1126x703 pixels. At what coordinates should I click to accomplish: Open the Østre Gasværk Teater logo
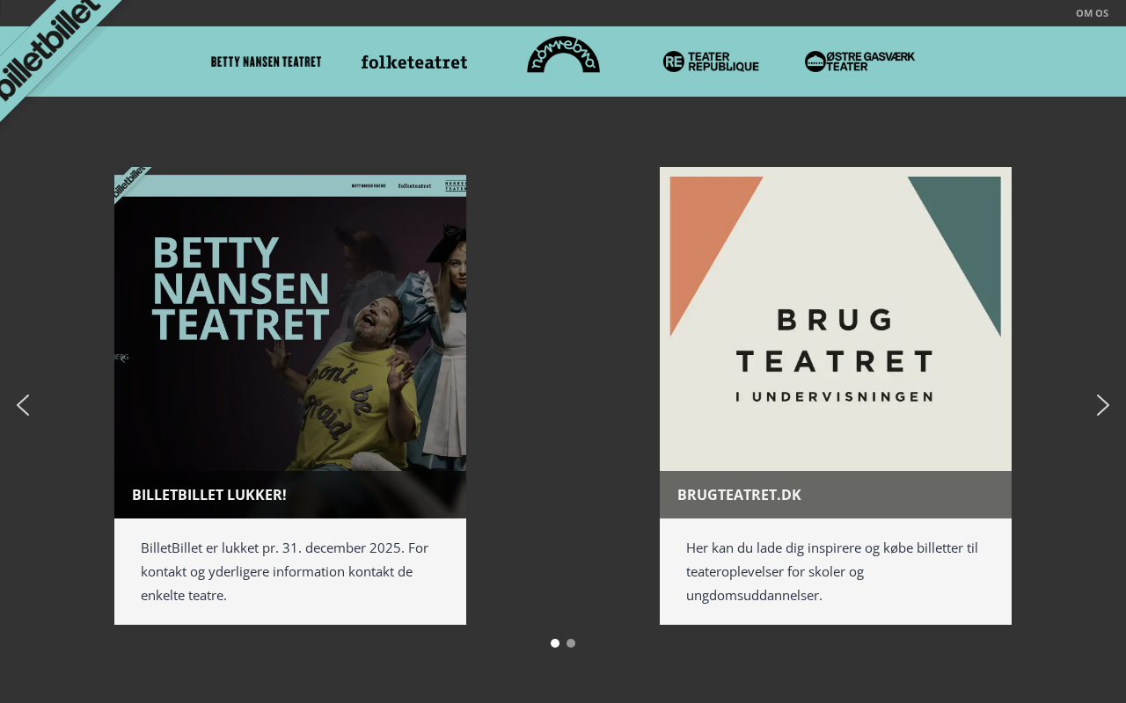(859, 62)
